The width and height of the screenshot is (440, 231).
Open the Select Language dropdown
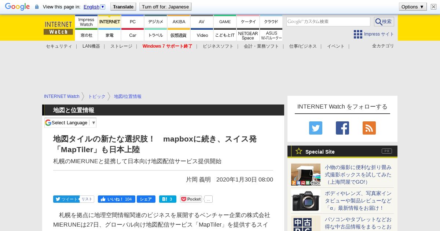pyautogui.click(x=70, y=122)
